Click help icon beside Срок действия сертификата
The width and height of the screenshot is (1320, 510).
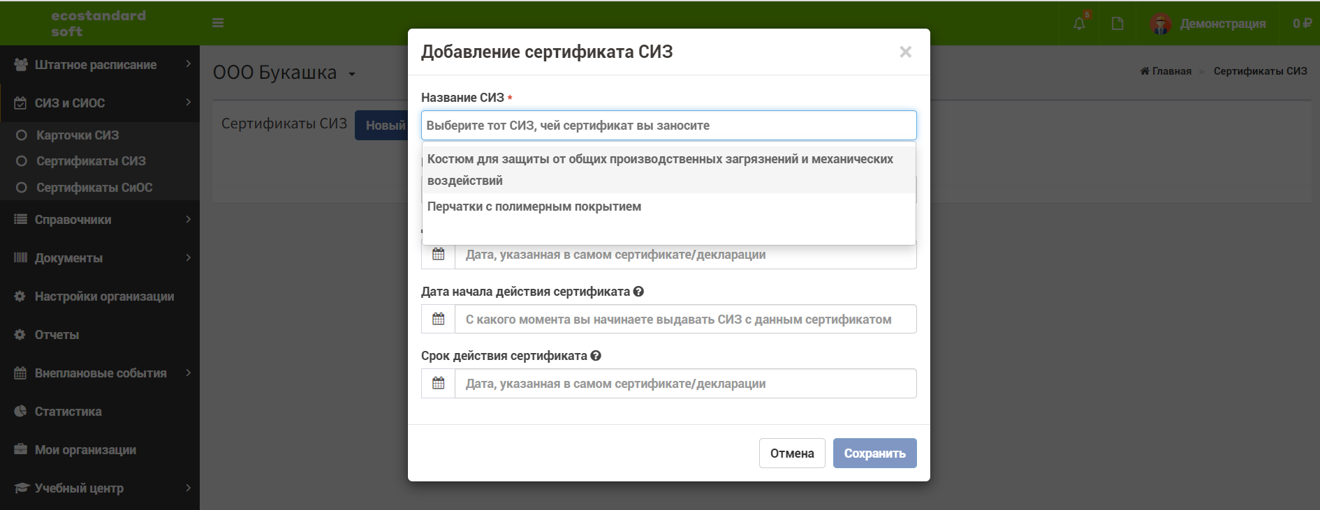(596, 356)
